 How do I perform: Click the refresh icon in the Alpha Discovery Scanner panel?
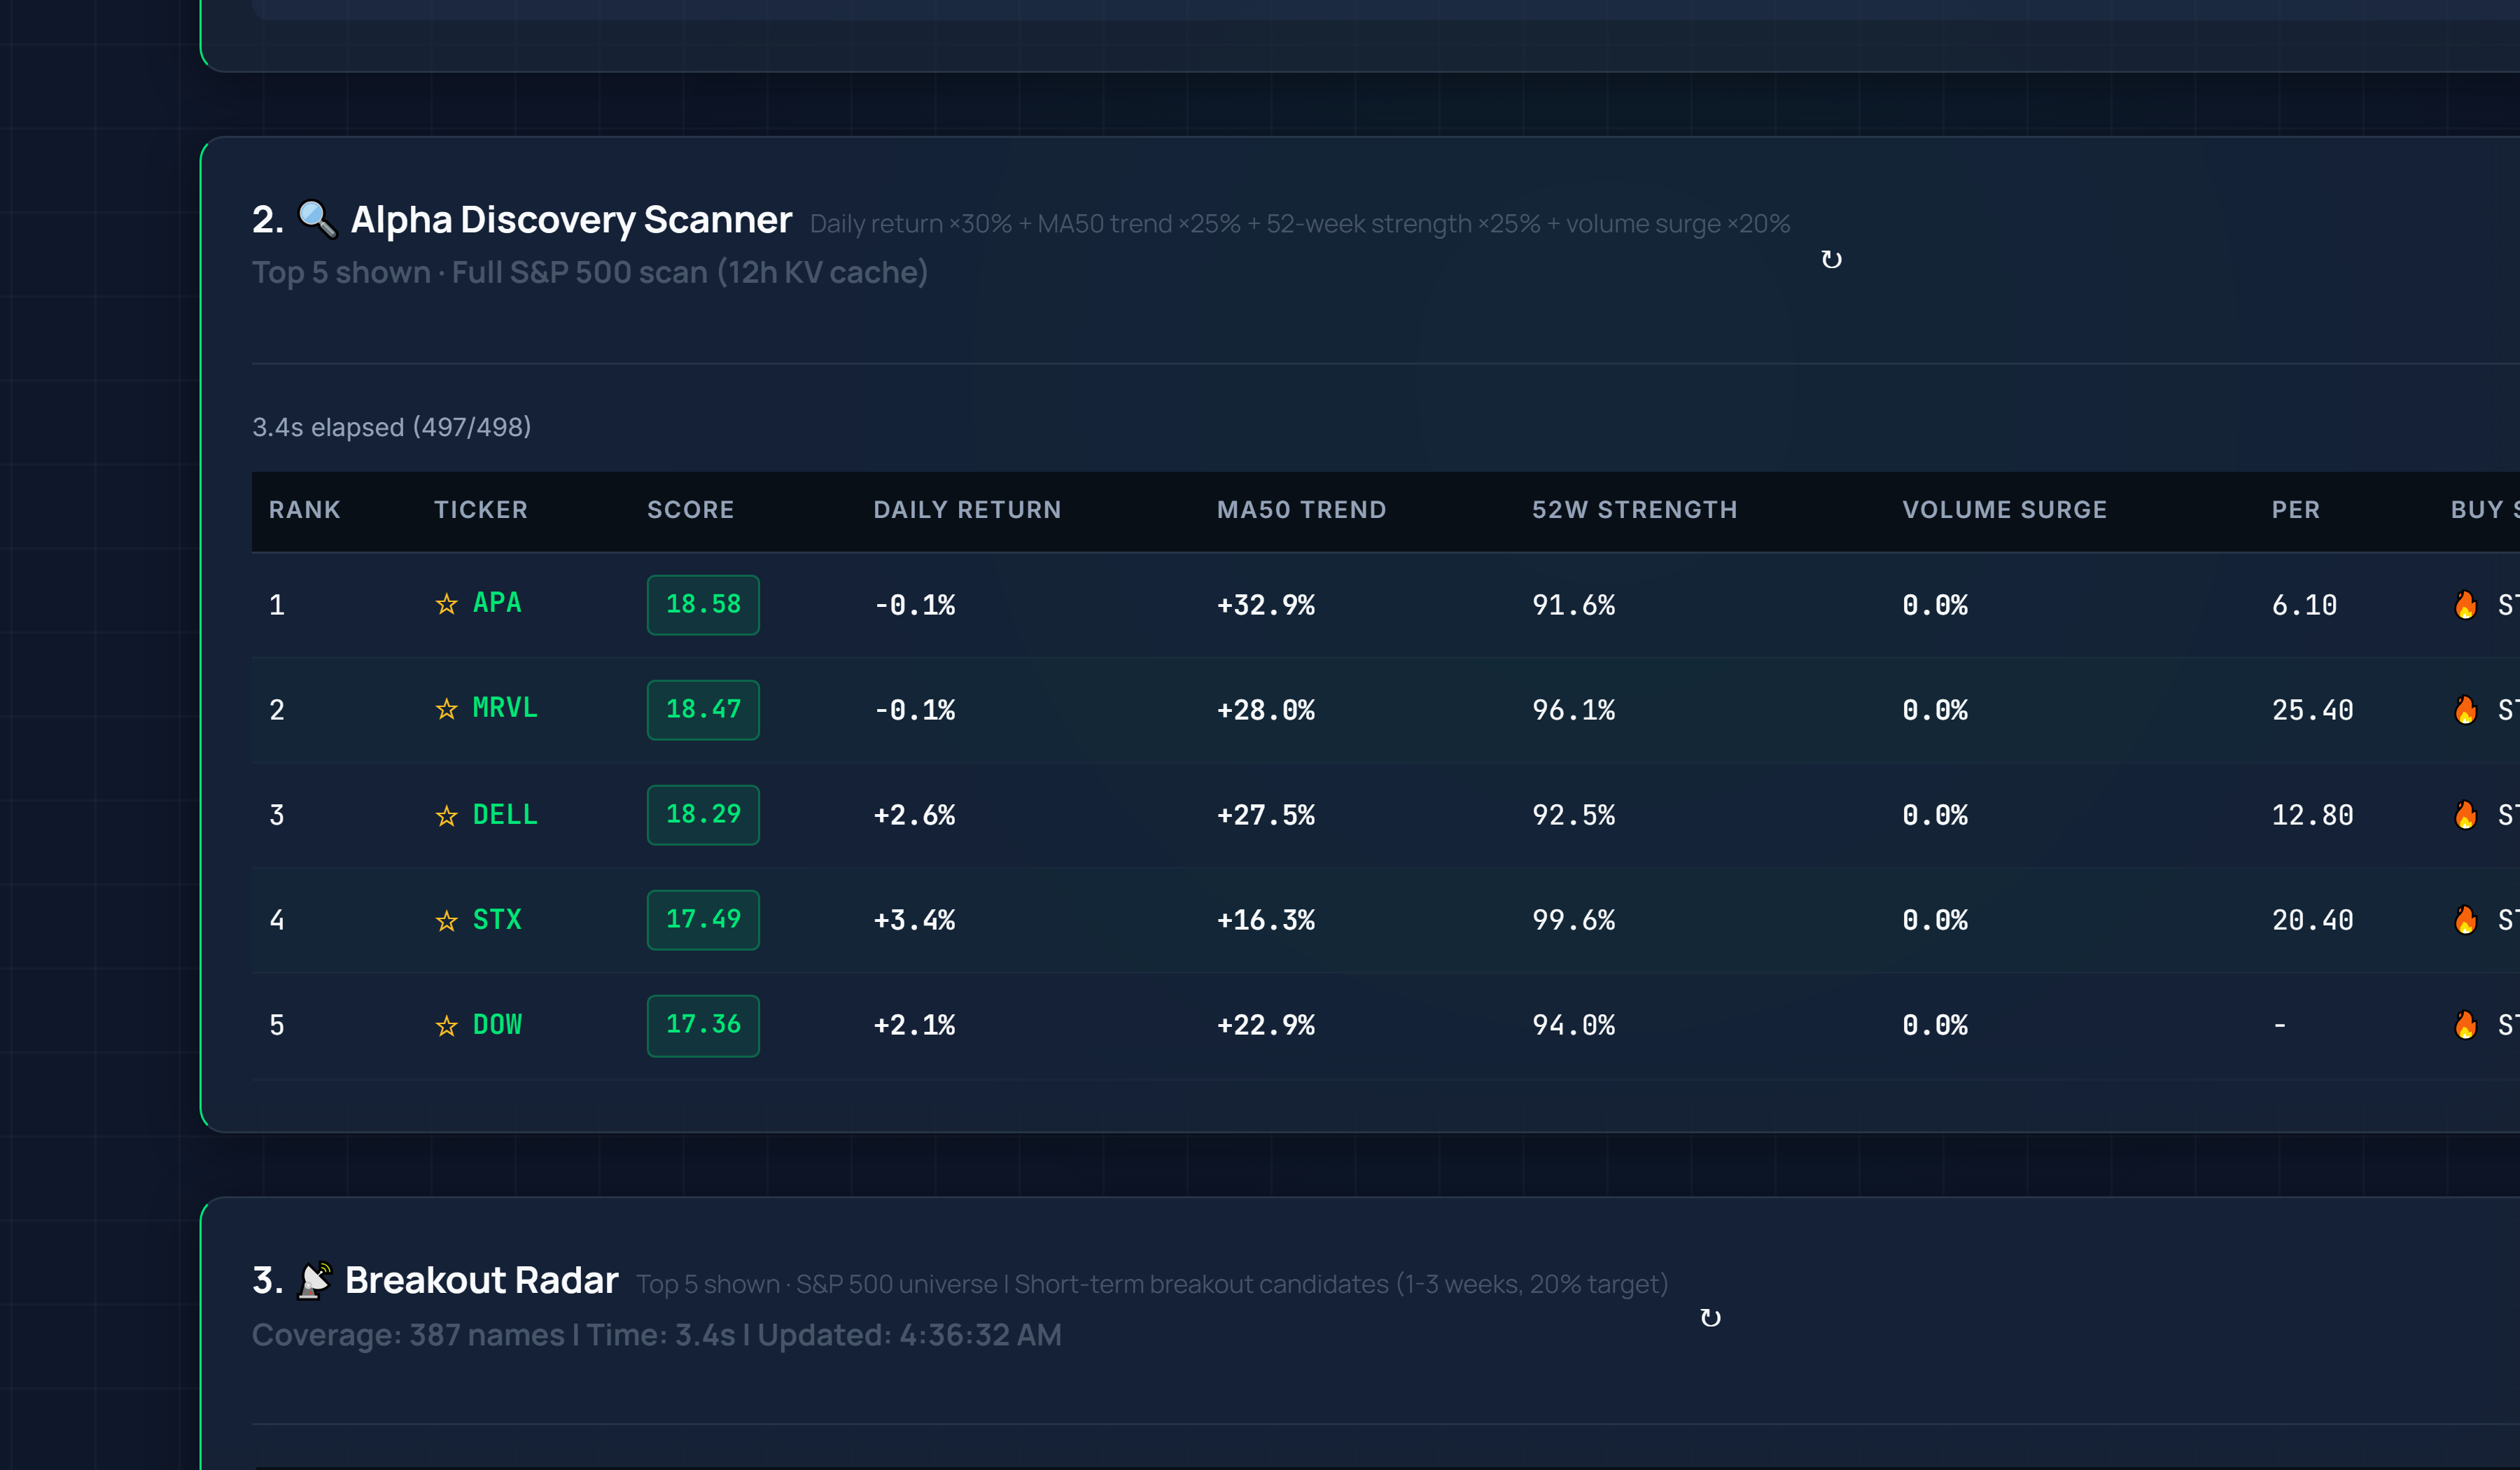click(1833, 259)
